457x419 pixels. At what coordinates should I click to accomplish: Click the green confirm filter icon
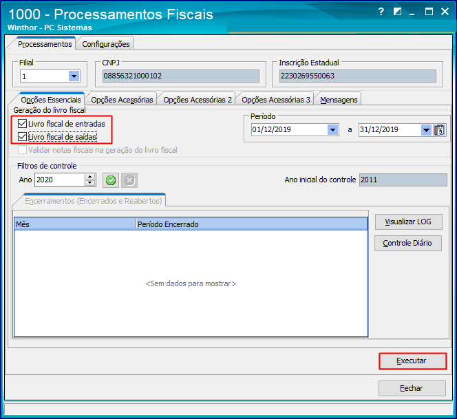pos(111,180)
